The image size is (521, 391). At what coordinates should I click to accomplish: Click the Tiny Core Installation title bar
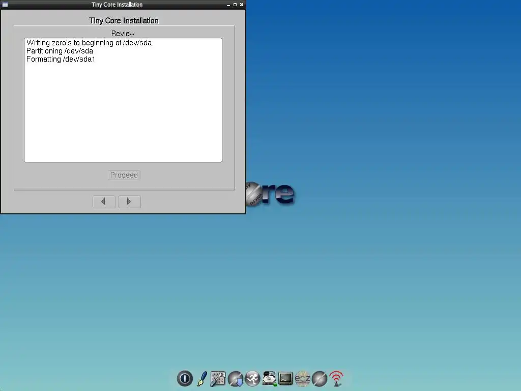(117, 5)
